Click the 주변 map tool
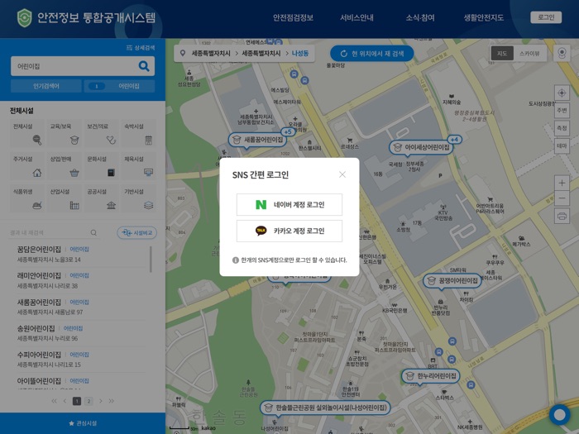This screenshot has height=434, width=579. coord(562,110)
